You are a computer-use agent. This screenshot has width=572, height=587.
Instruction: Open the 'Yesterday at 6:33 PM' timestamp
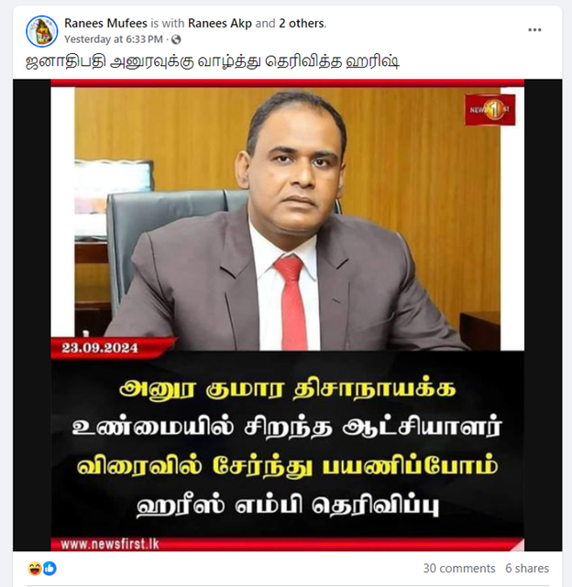pyautogui.click(x=114, y=39)
